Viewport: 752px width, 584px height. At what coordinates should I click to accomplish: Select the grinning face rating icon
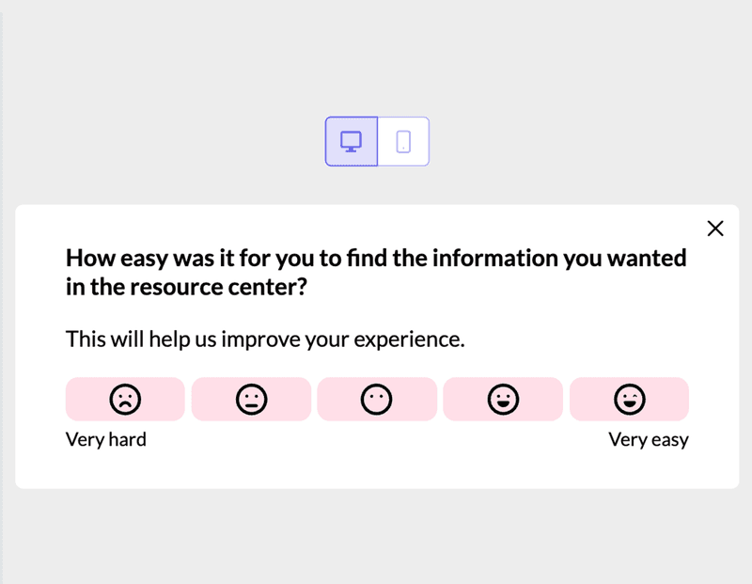629,399
